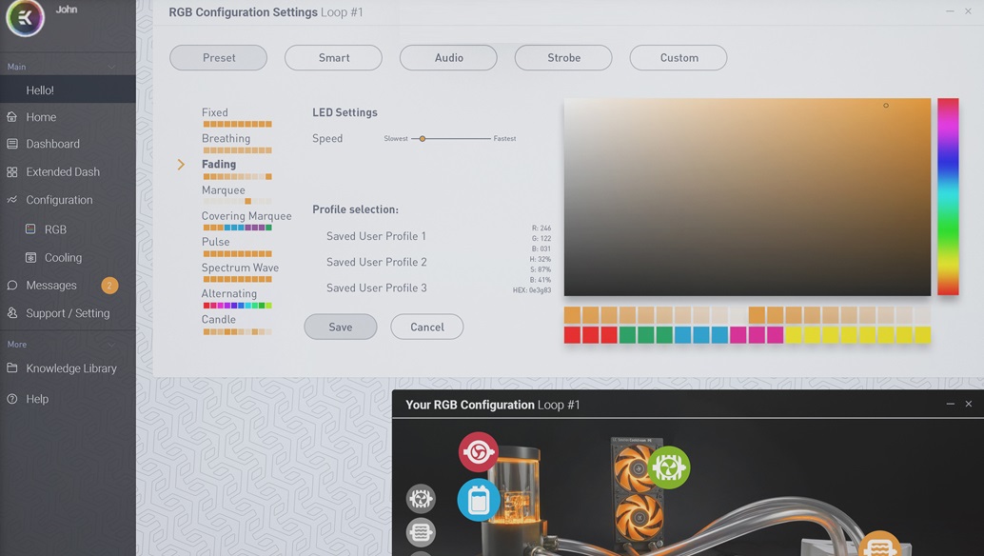Open the Custom tab
The width and height of the screenshot is (984, 556).
[679, 58]
